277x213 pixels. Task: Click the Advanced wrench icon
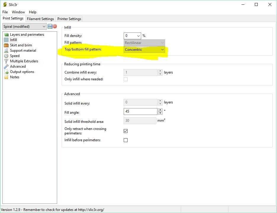(6, 66)
